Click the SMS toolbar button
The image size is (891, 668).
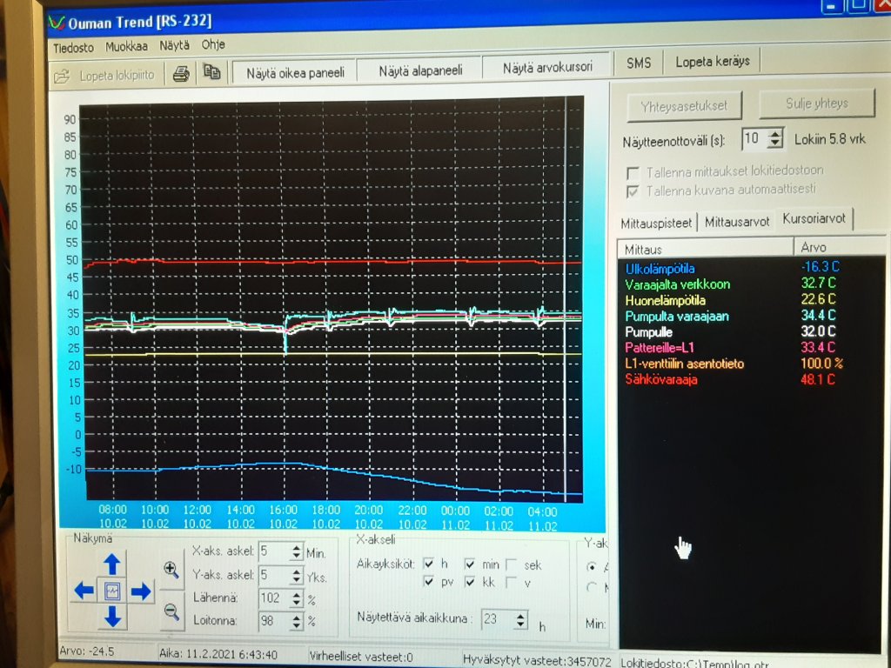coord(639,63)
